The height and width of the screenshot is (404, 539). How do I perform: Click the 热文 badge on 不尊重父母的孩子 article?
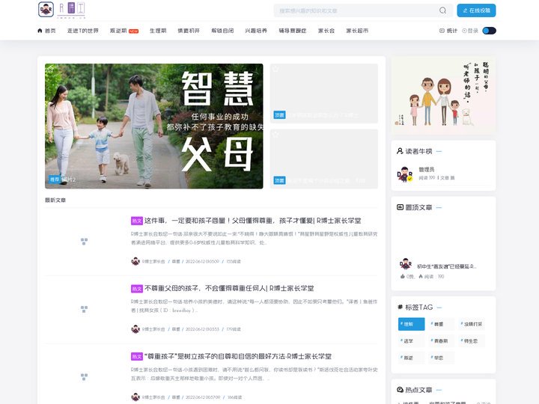coord(137,289)
